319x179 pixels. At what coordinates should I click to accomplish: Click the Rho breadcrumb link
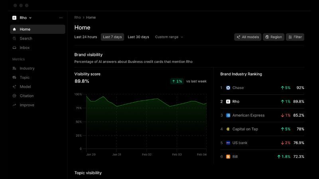click(77, 18)
